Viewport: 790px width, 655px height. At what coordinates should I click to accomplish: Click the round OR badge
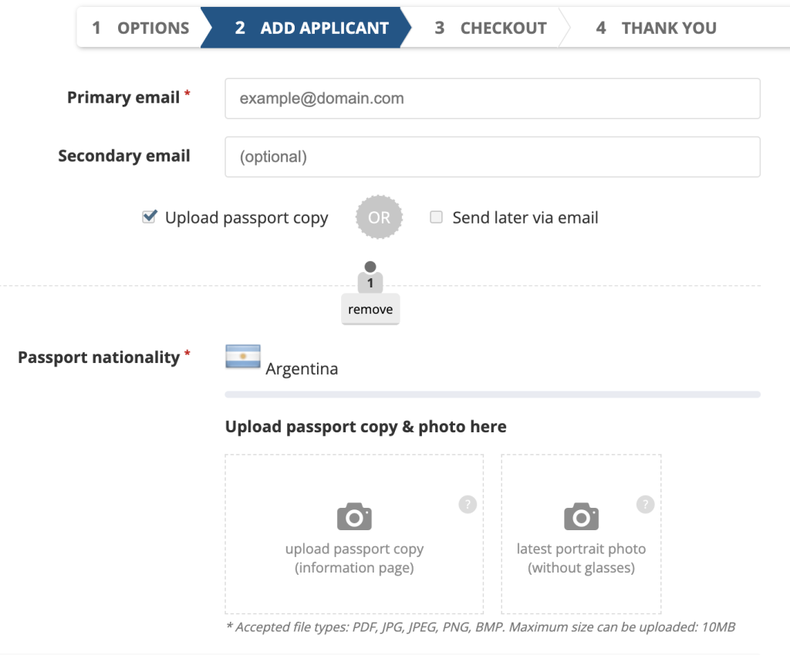[379, 217]
